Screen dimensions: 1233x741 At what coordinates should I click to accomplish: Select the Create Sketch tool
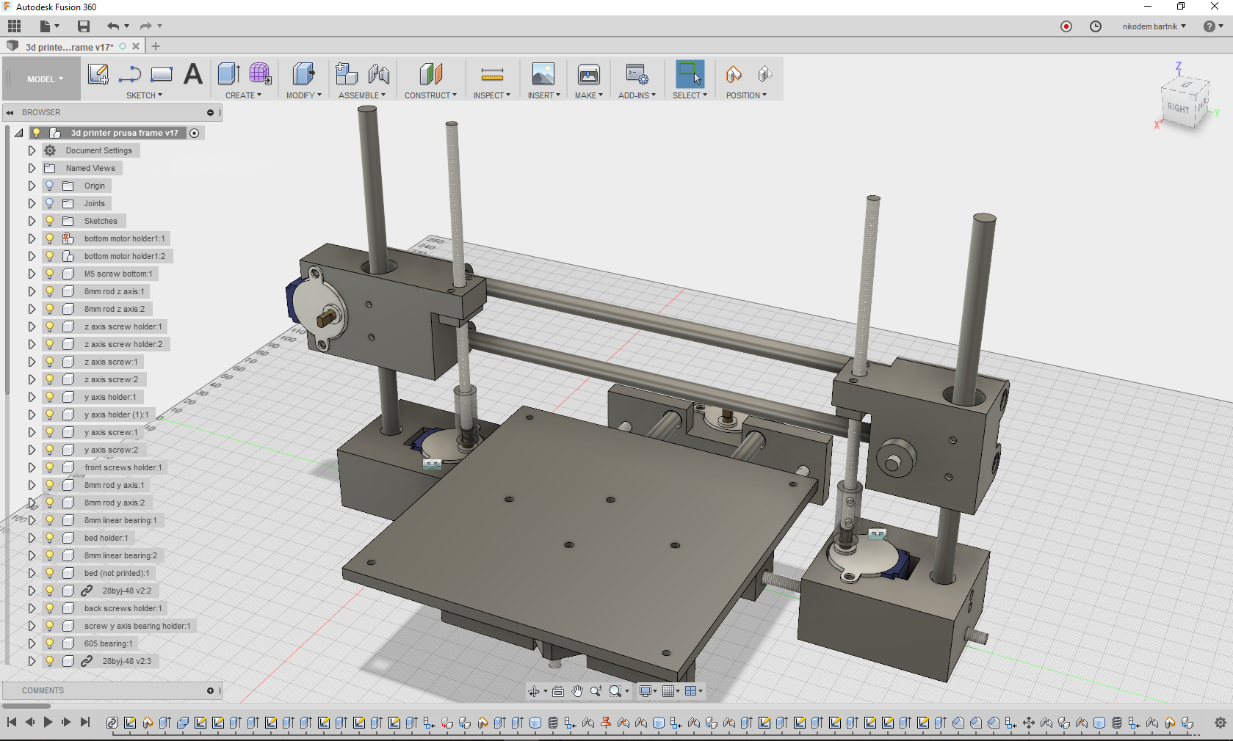click(98, 74)
